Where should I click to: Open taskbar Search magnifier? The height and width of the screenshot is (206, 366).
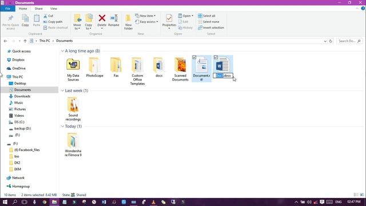15,202
